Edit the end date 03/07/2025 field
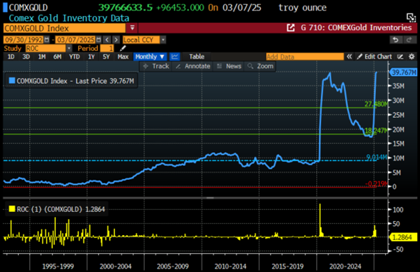Viewport: 420px width, 272px height. point(75,40)
